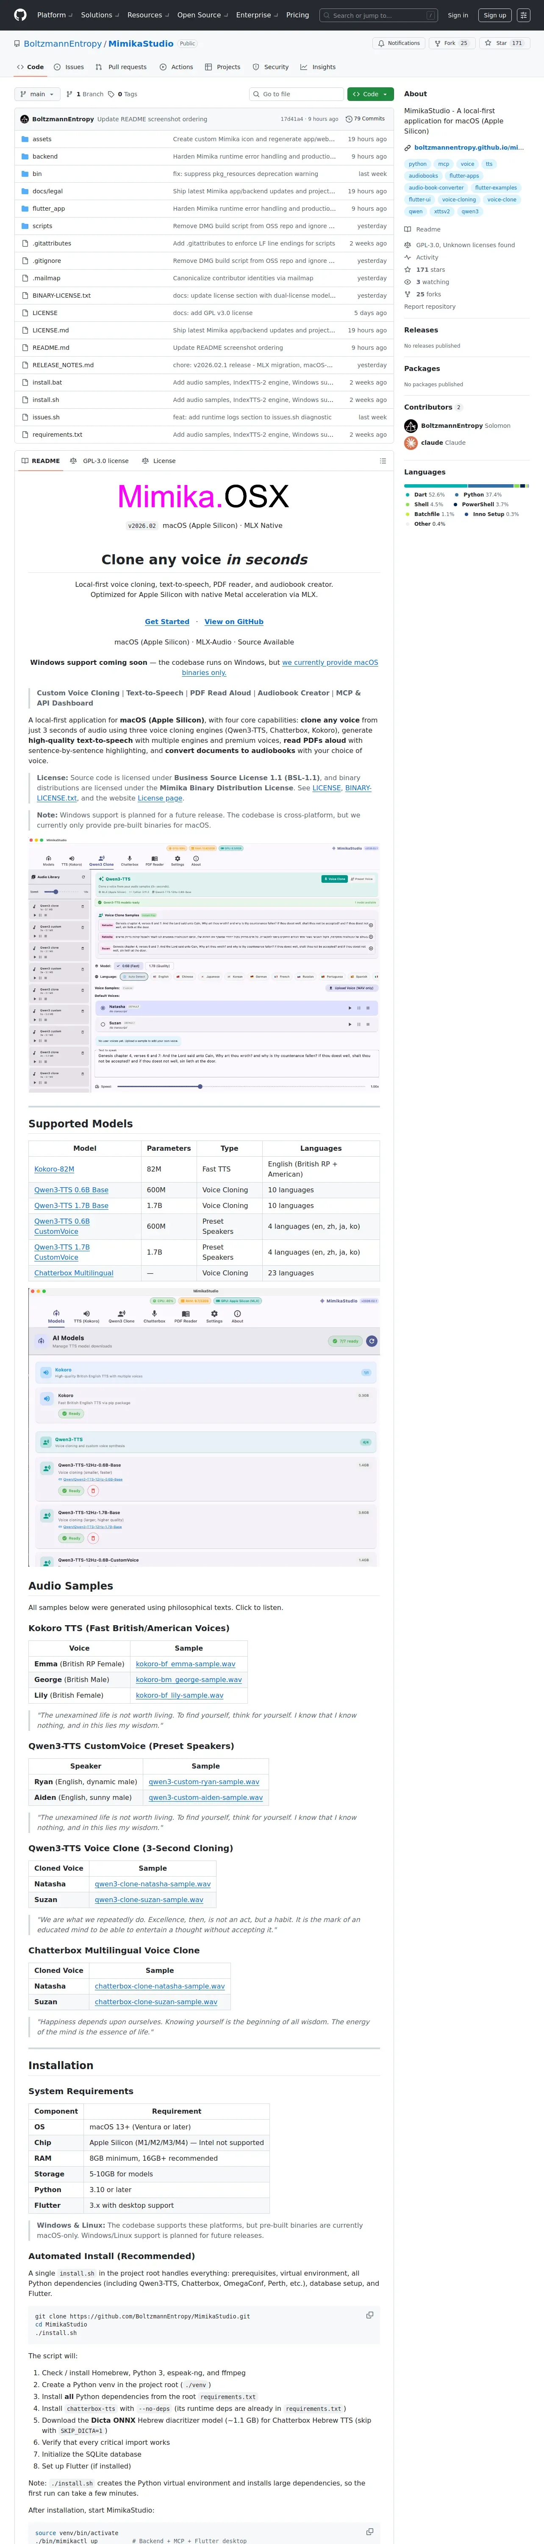544x2544 pixels.
Task: Open the AI Models screenshot image
Action: pyautogui.click(x=203, y=1427)
